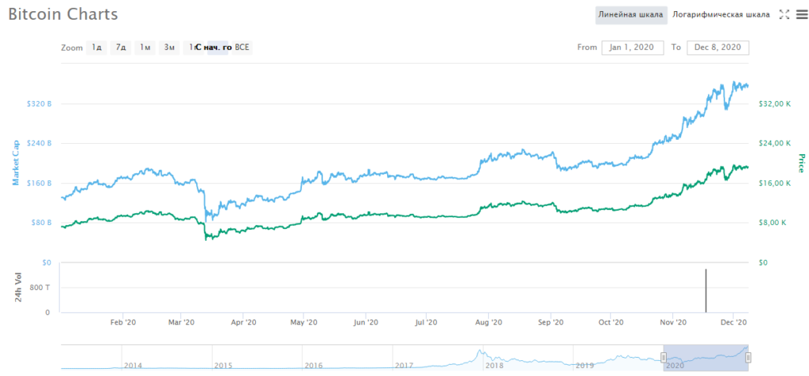Set zoom to 1м

coord(145,47)
